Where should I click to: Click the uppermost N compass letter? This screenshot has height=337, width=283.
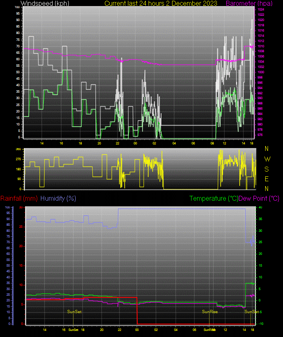[266, 149]
